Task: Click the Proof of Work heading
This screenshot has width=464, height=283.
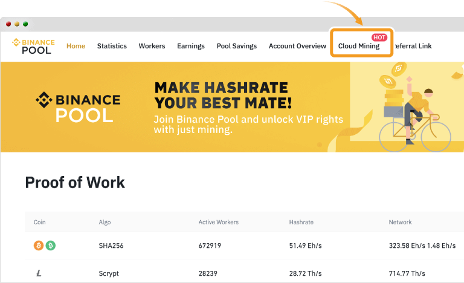Action: 75,182
